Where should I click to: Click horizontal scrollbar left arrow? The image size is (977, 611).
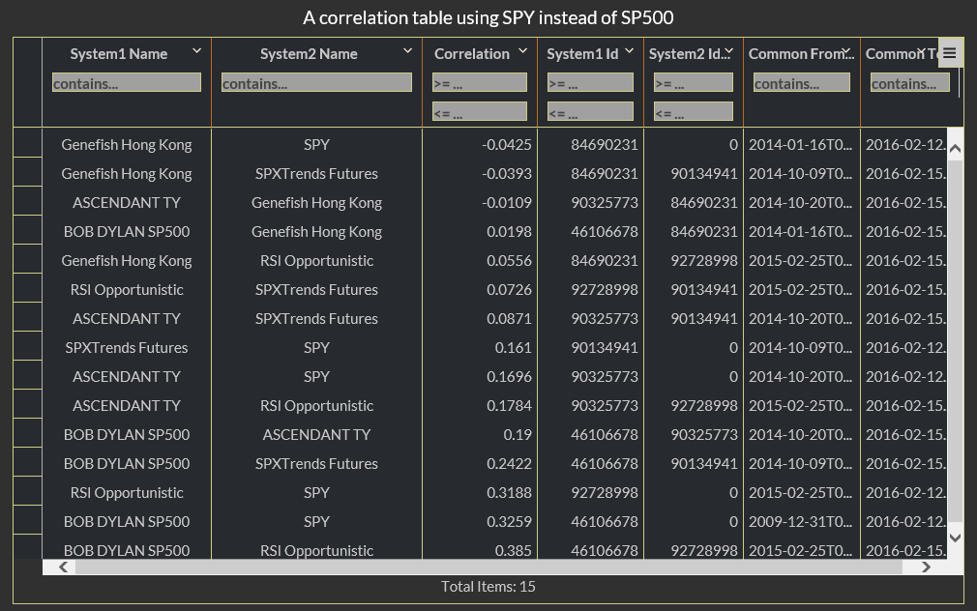63,567
